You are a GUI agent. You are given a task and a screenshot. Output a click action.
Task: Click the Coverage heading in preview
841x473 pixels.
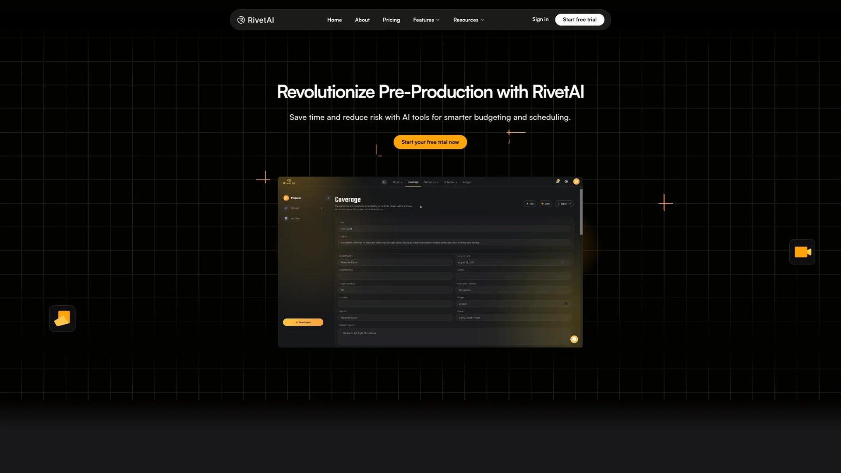pos(348,199)
